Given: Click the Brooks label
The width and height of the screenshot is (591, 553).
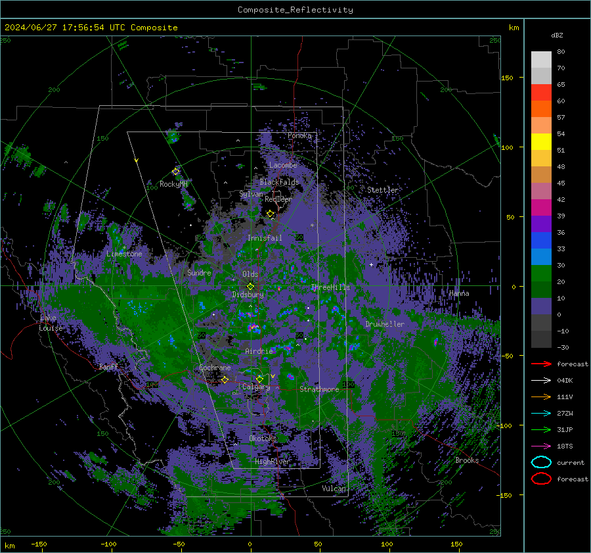Looking at the screenshot, I should (x=467, y=460).
